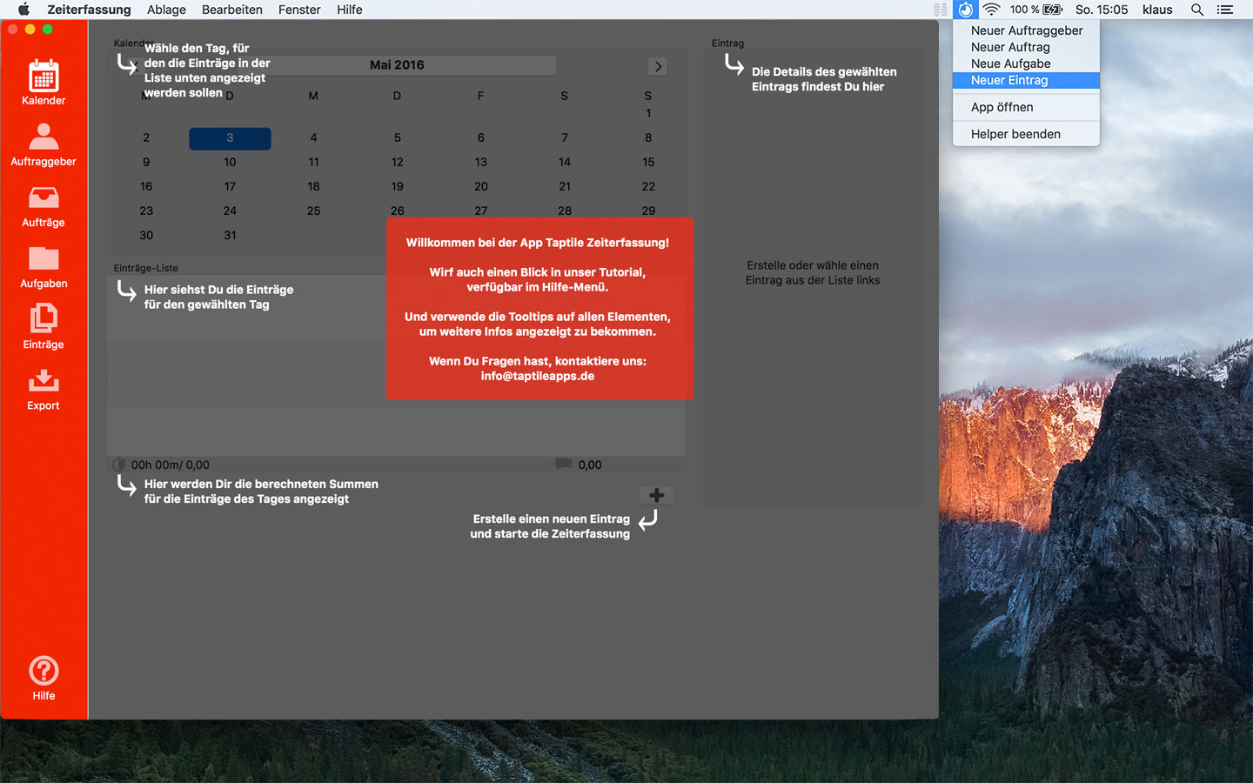This screenshot has width=1253, height=783.
Task: Open the Einträge section
Action: point(44,327)
